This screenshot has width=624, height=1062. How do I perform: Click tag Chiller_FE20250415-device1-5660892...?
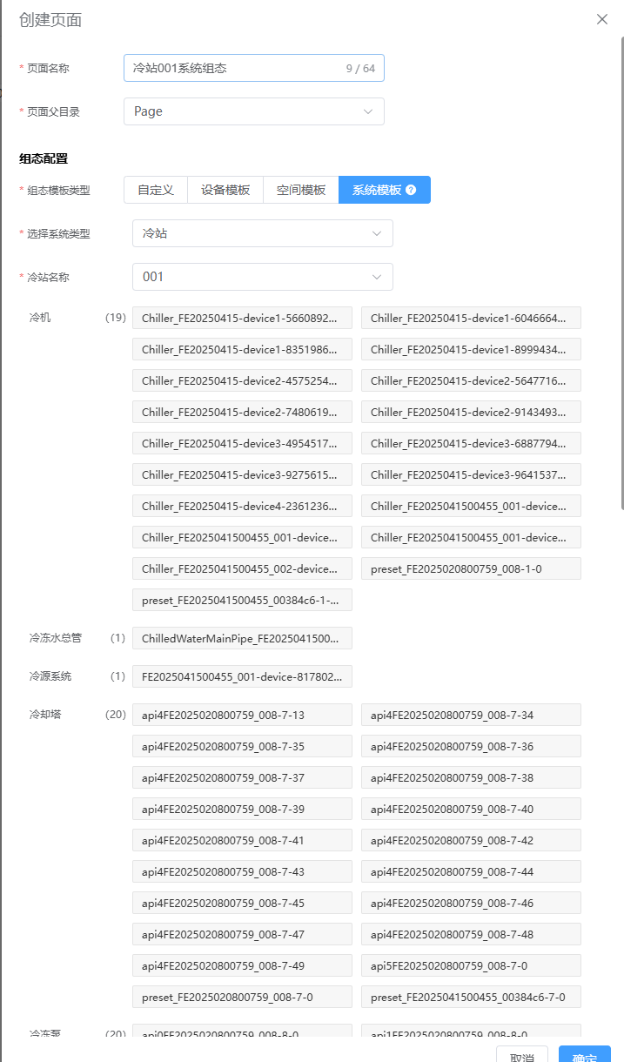[x=243, y=318]
